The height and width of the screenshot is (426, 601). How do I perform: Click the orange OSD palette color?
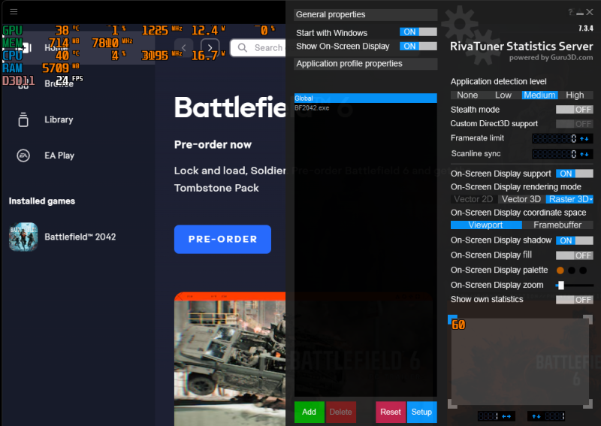560,270
